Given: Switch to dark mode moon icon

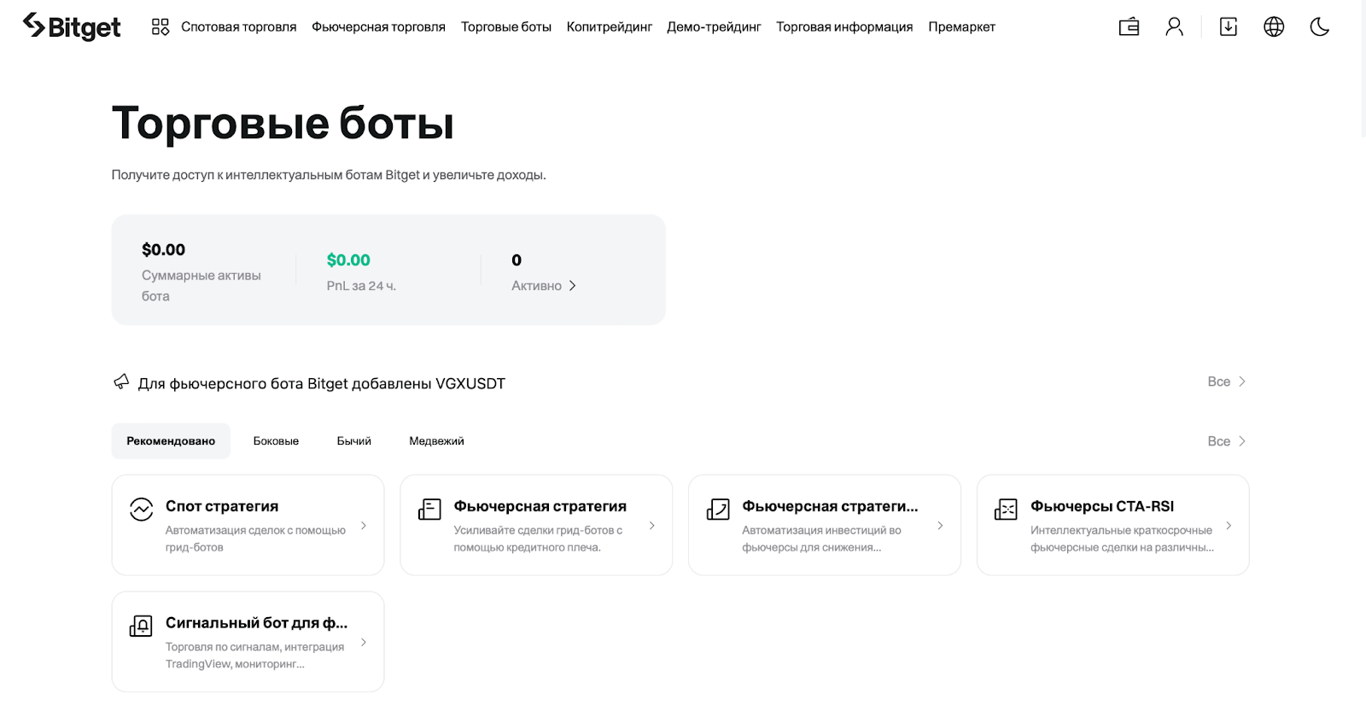Looking at the screenshot, I should (x=1320, y=26).
